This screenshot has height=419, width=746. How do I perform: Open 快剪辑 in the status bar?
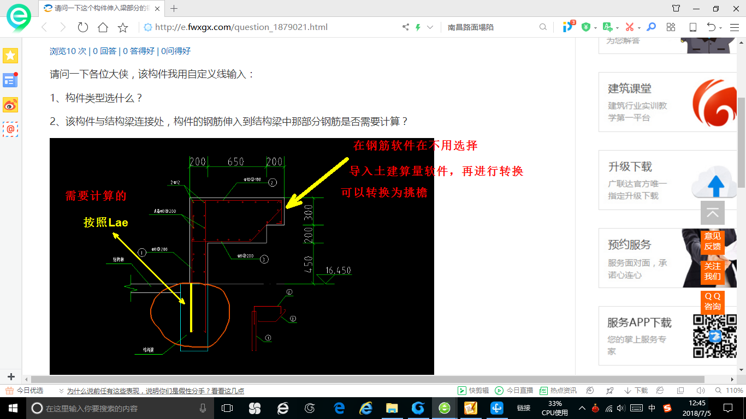473,391
